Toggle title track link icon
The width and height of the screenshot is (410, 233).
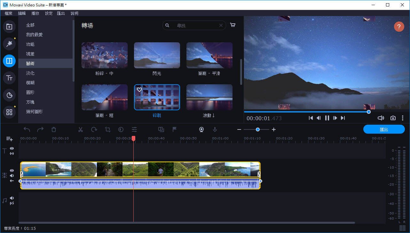12,154
